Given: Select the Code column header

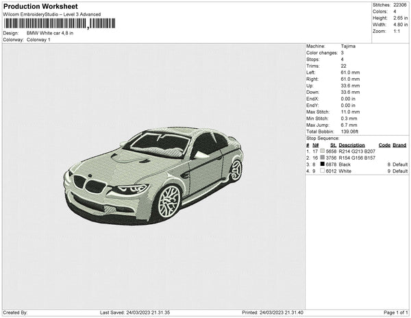Looking at the screenshot, I should point(384,145).
